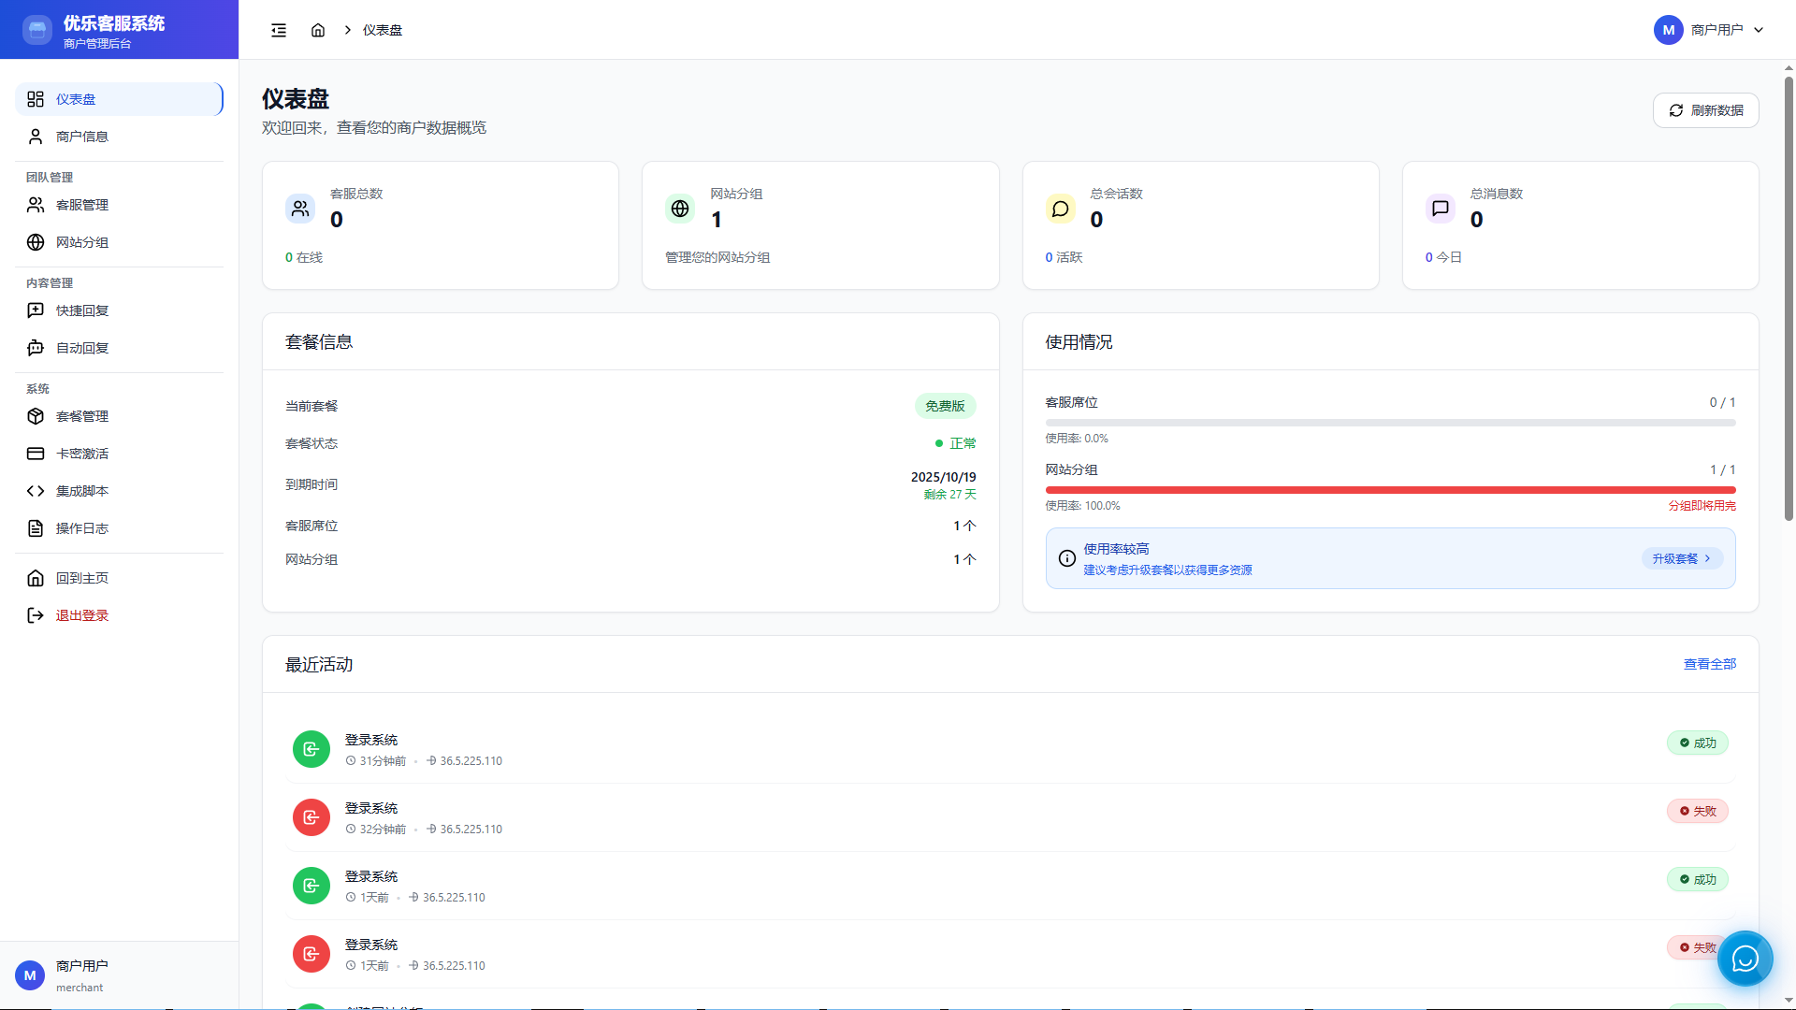Click 升级套餐 chevron button

[x=1681, y=558]
